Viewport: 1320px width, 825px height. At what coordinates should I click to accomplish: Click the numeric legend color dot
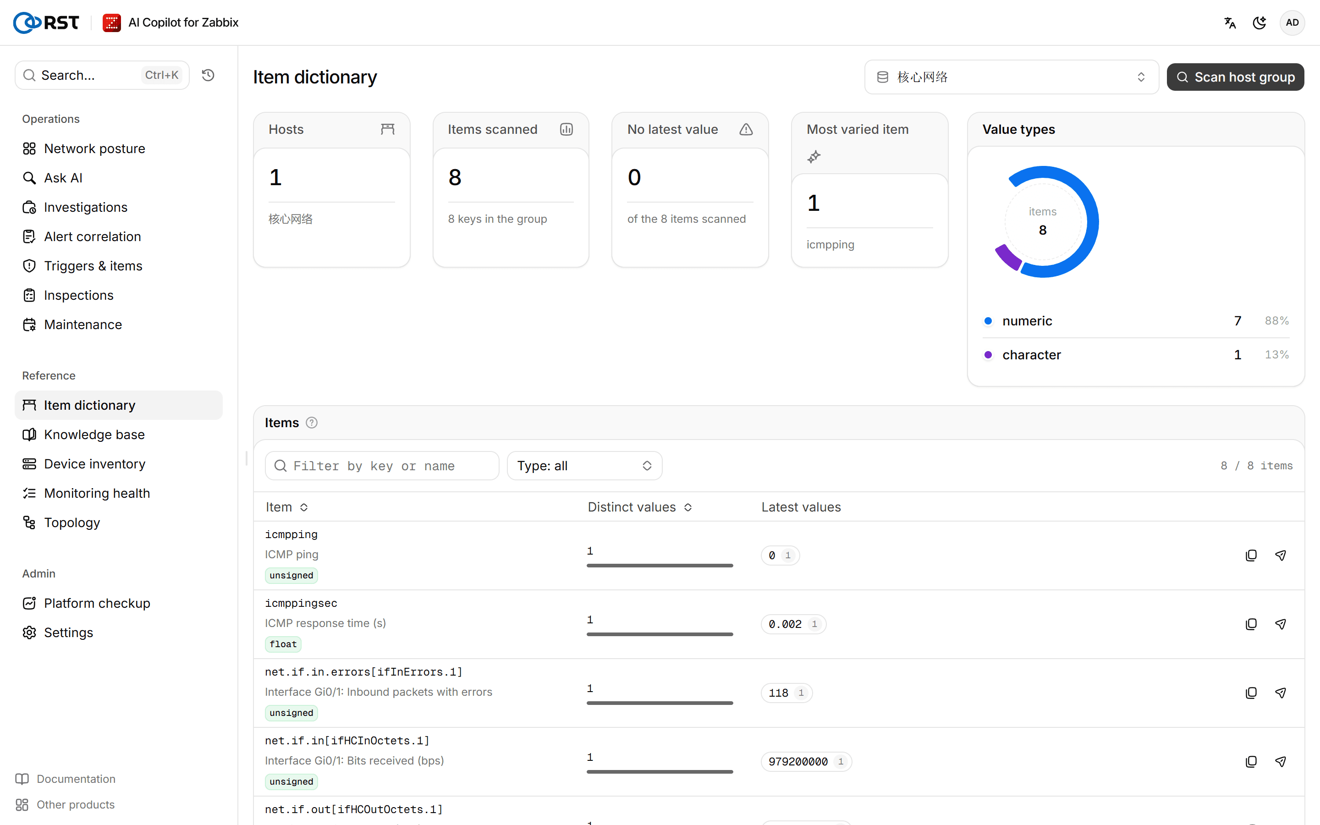pos(988,321)
